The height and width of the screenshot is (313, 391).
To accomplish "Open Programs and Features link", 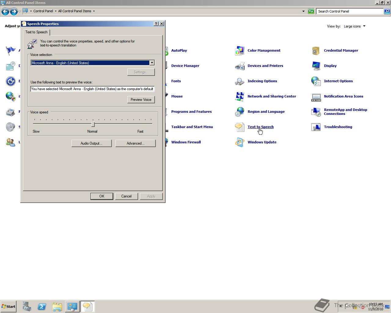I will pos(192,112).
